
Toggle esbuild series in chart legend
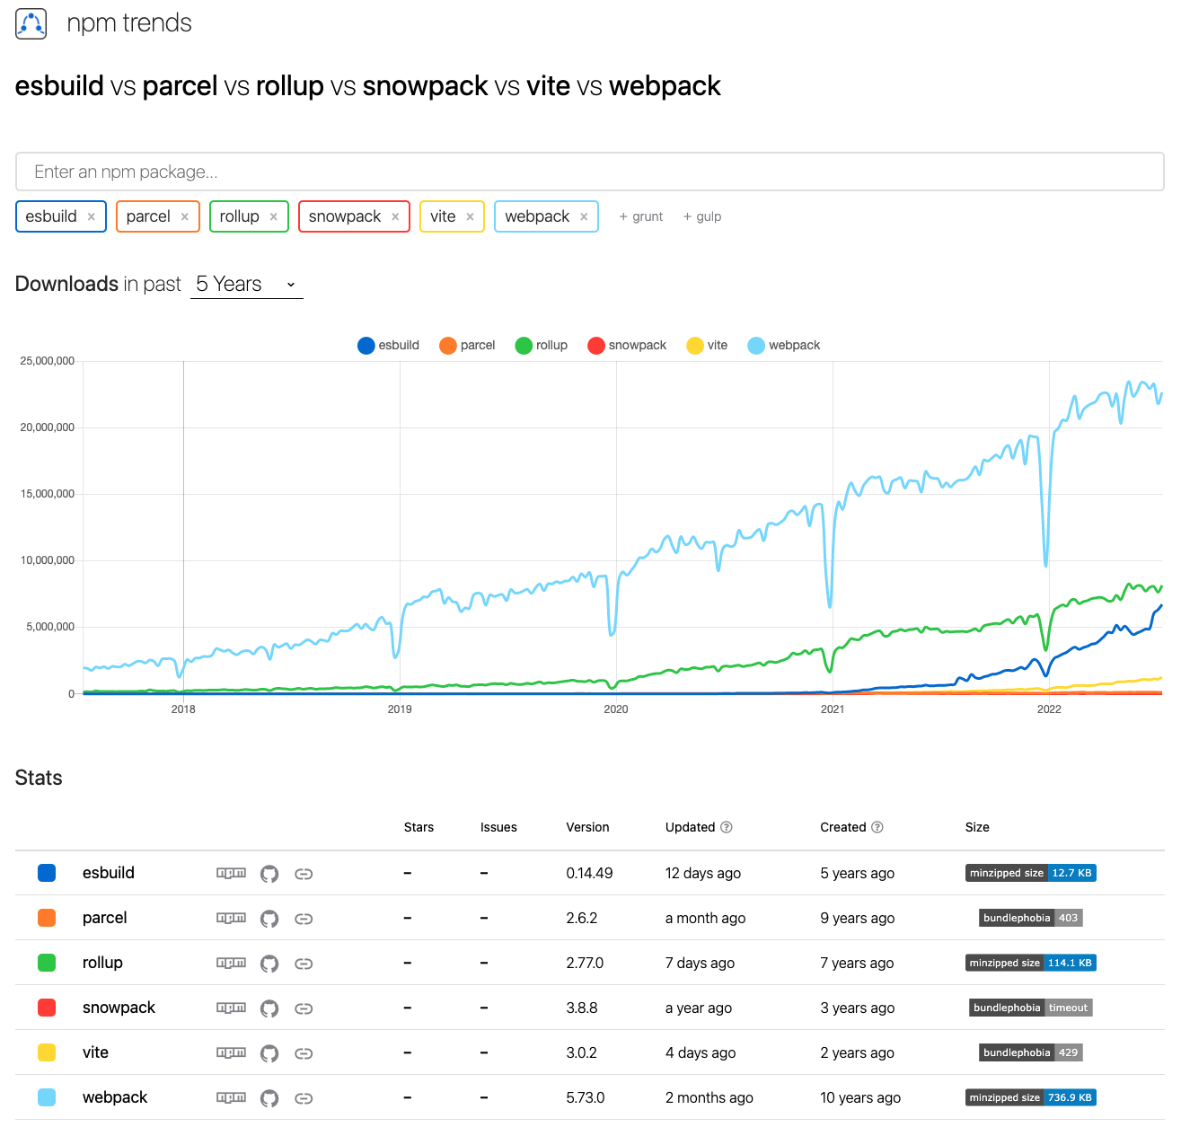(388, 346)
